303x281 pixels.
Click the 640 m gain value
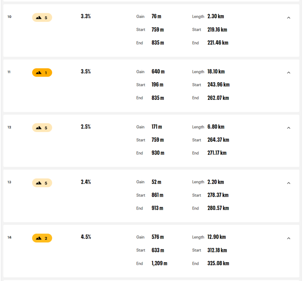(x=158, y=72)
